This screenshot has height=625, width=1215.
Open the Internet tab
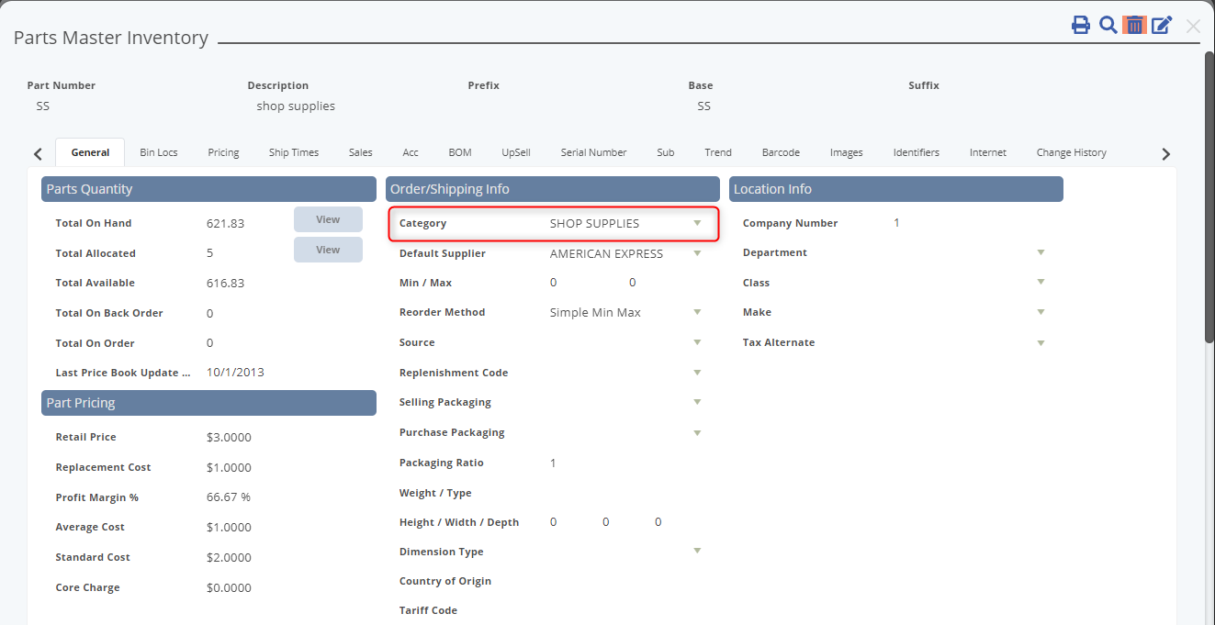click(x=988, y=152)
